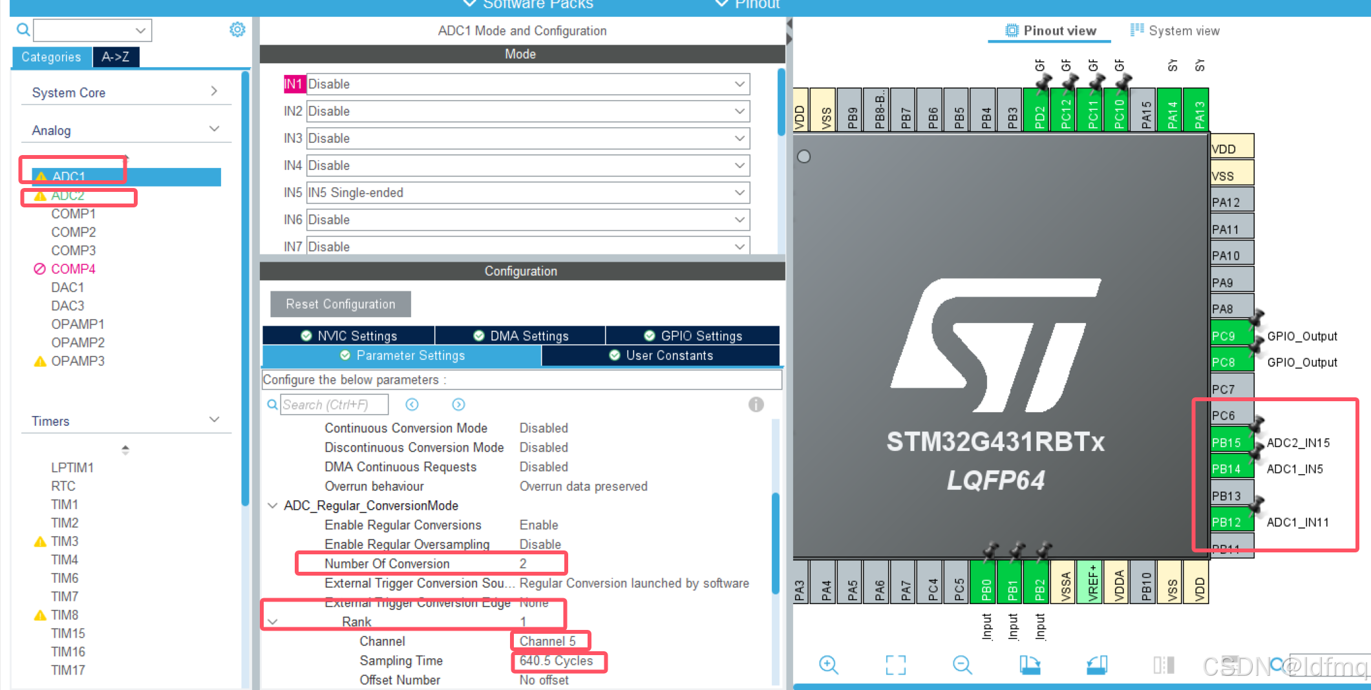Switch to System view tab

point(1174,30)
